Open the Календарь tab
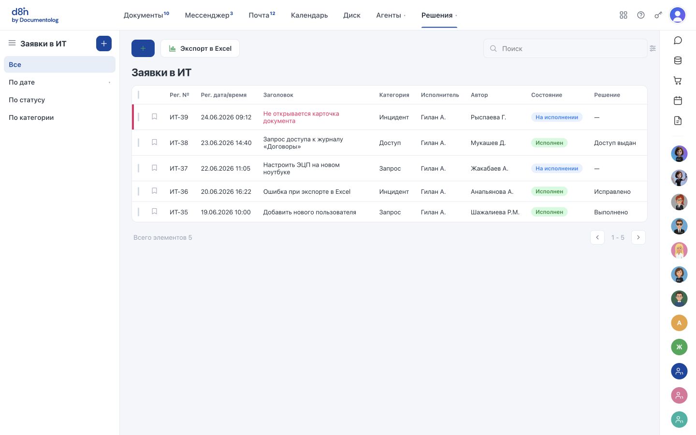696x435 pixels. (x=309, y=15)
